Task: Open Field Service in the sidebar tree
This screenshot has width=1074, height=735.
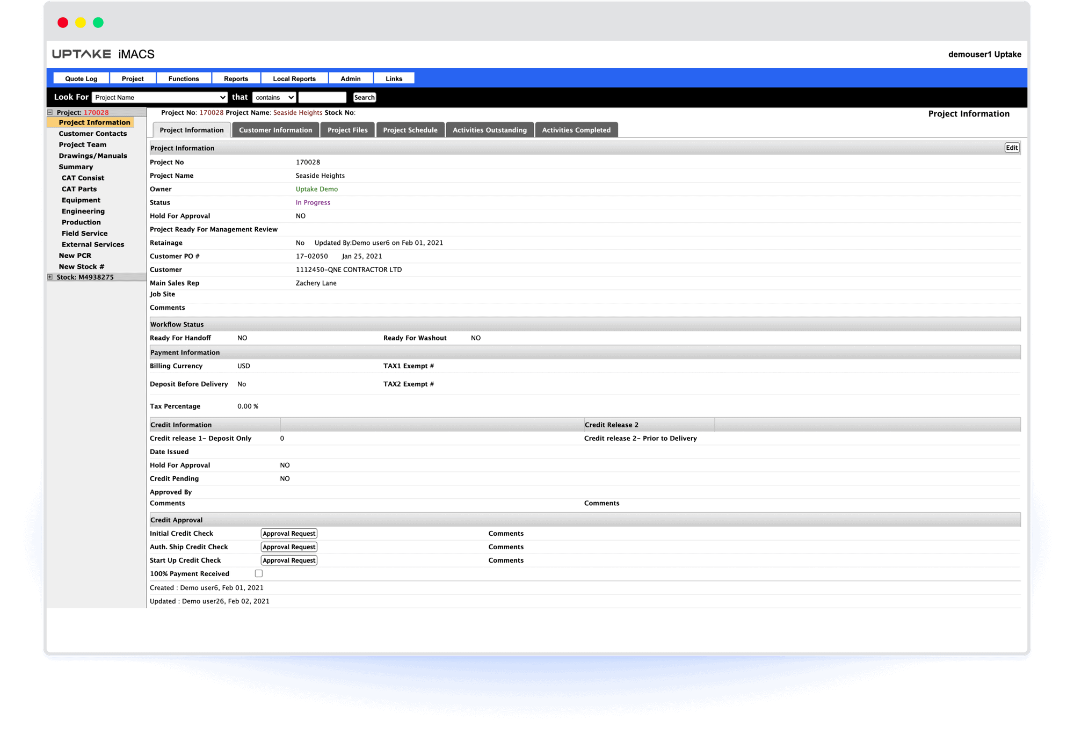Action: [x=84, y=233]
